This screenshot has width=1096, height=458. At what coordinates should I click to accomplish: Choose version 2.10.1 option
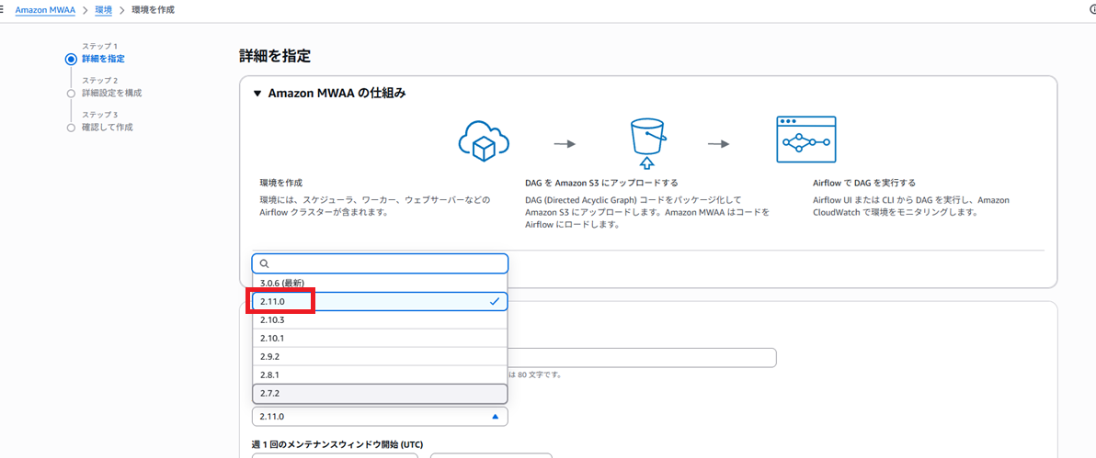380,338
